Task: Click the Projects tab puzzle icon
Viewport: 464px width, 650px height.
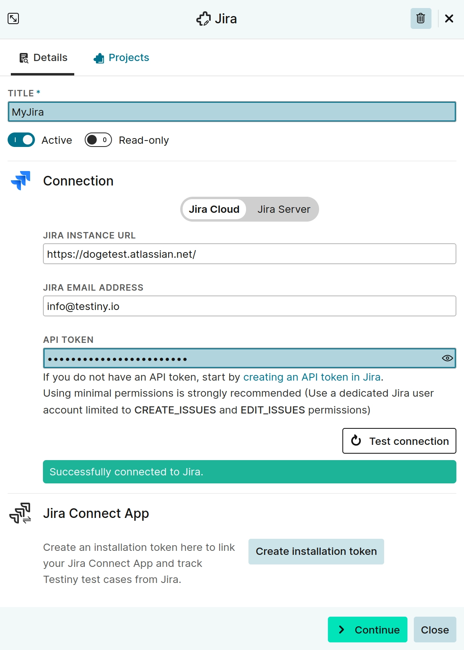Action: [x=99, y=58]
